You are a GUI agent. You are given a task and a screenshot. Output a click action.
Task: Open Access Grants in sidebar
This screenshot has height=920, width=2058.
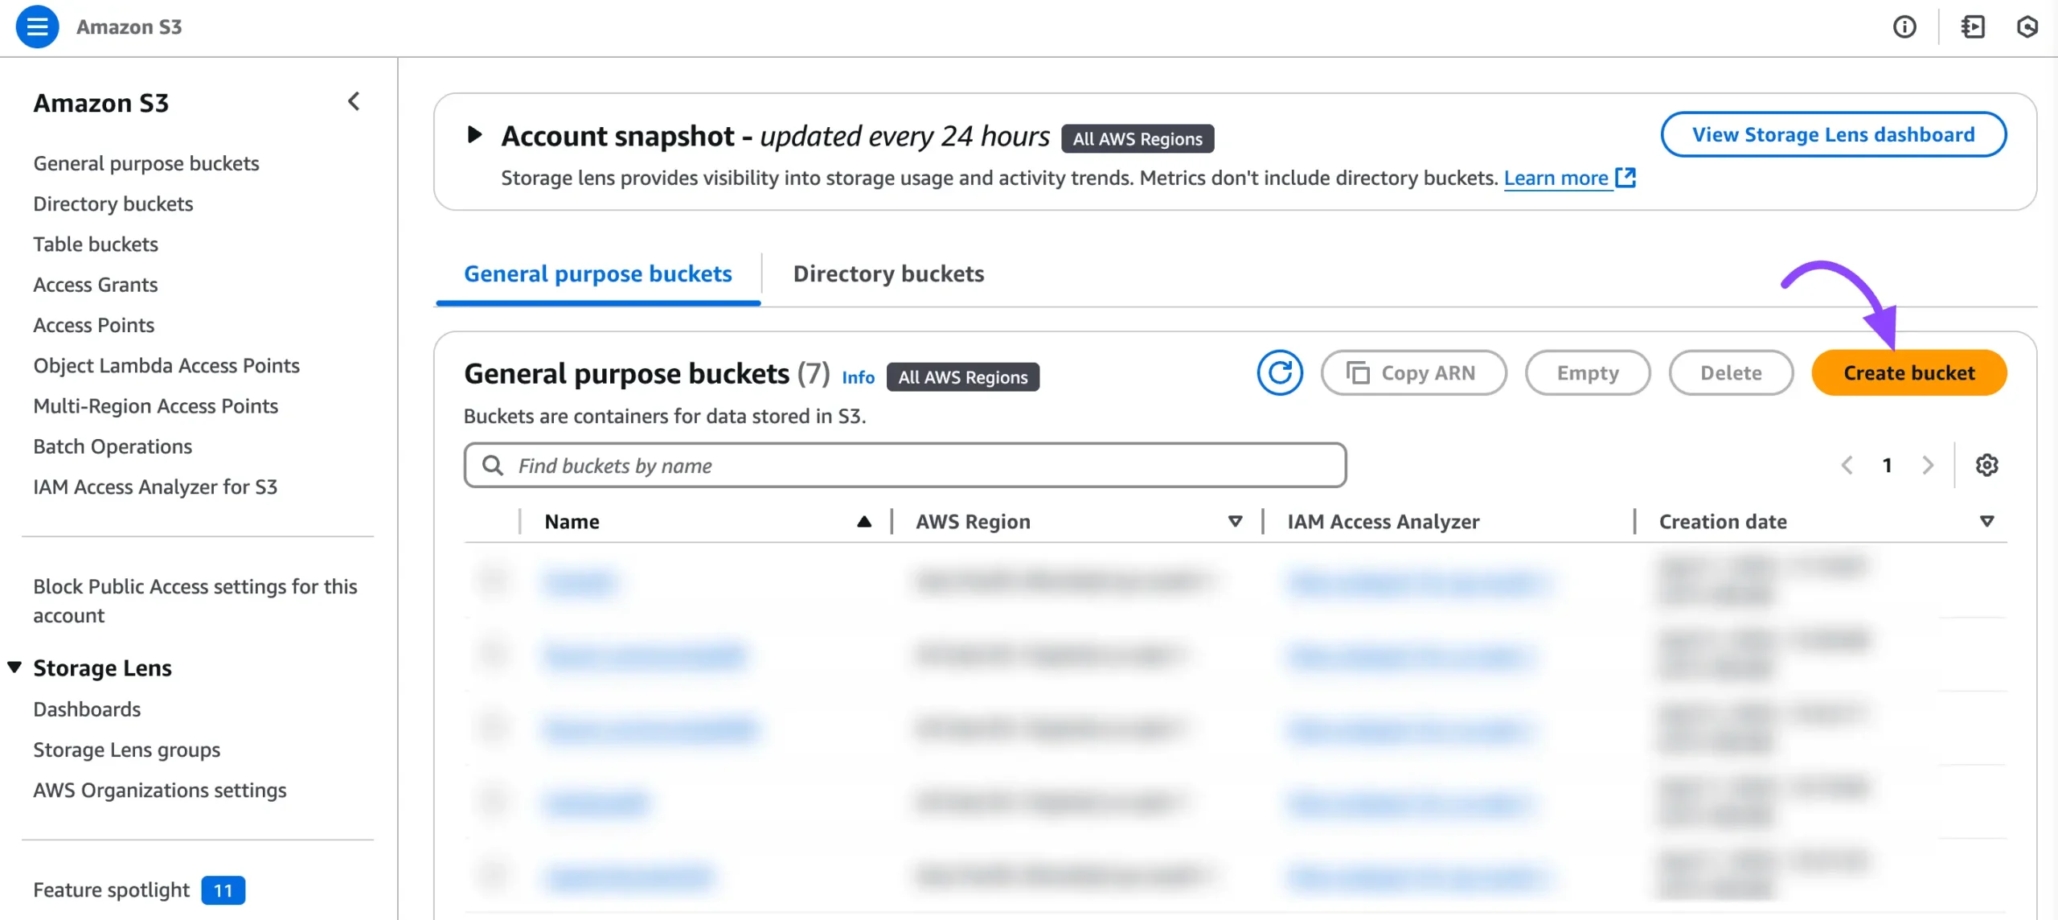(96, 285)
